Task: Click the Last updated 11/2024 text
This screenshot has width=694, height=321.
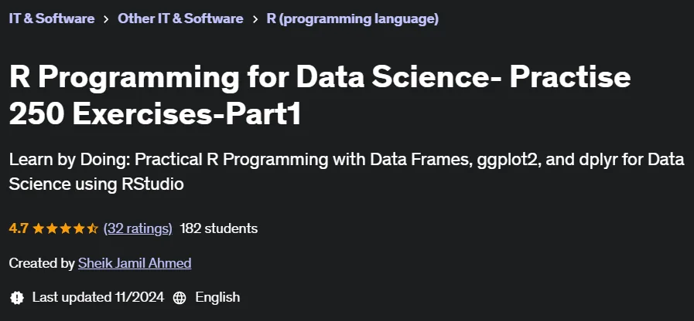Action: tap(98, 297)
